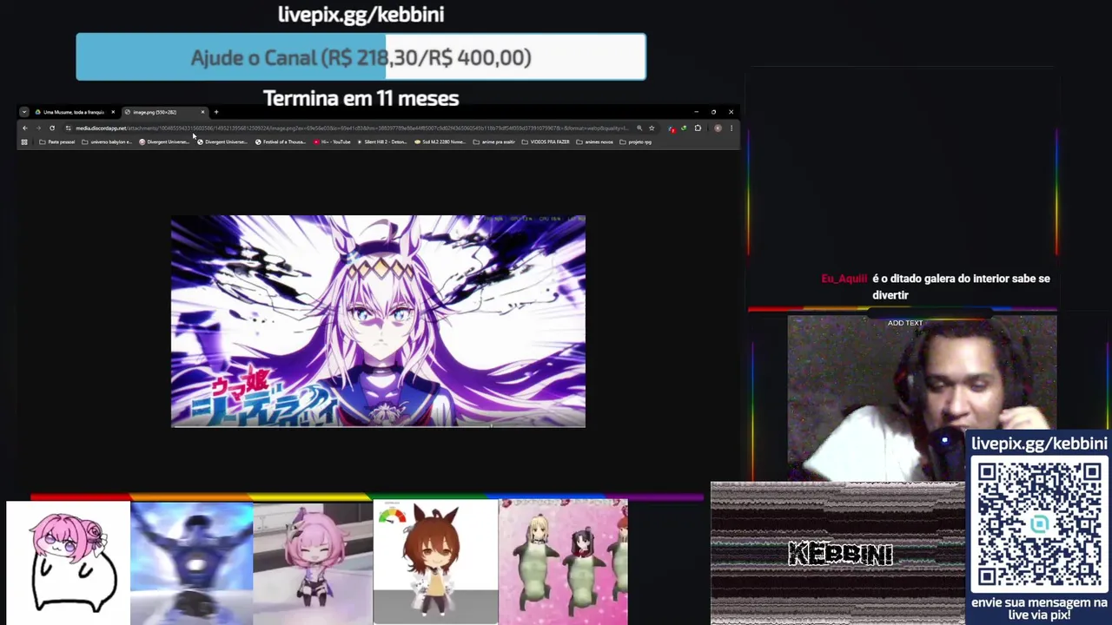Click the Eu_Aquiii chat username
The image size is (1112, 625).
tap(844, 279)
